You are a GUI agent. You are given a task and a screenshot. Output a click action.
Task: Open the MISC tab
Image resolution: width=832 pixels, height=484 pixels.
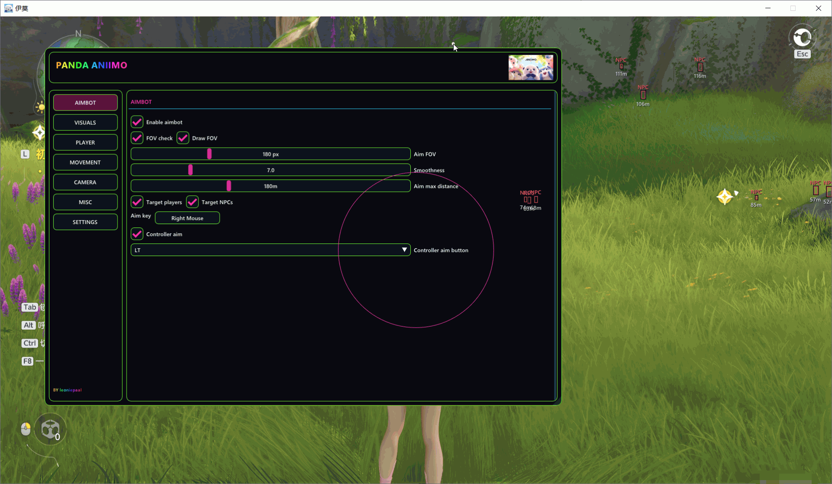pyautogui.click(x=85, y=202)
